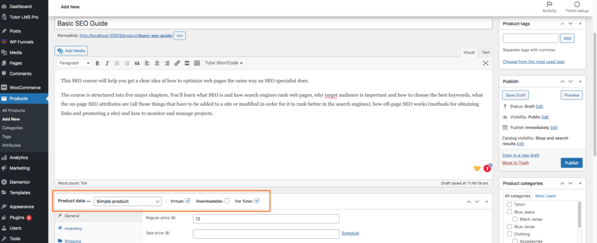Check the Accessories category
This screenshot has height=243, width=597.
pos(515,241)
